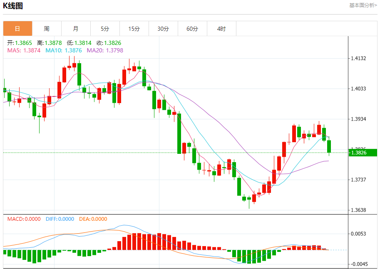Switch to the 周 weekly tab
Viewport: 380px width, 269px height.
pos(47,29)
